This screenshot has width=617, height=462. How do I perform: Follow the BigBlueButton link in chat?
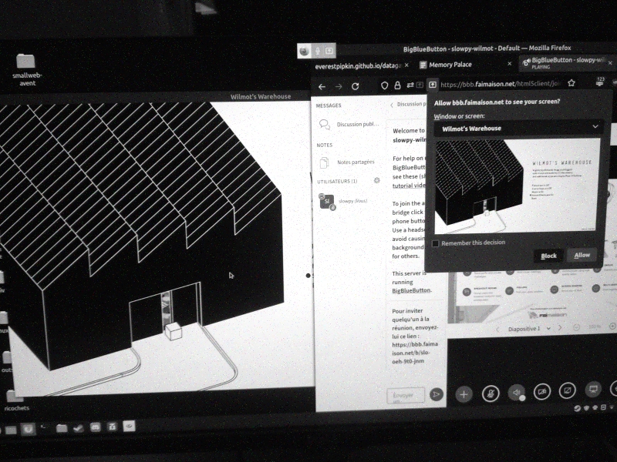pos(412,291)
